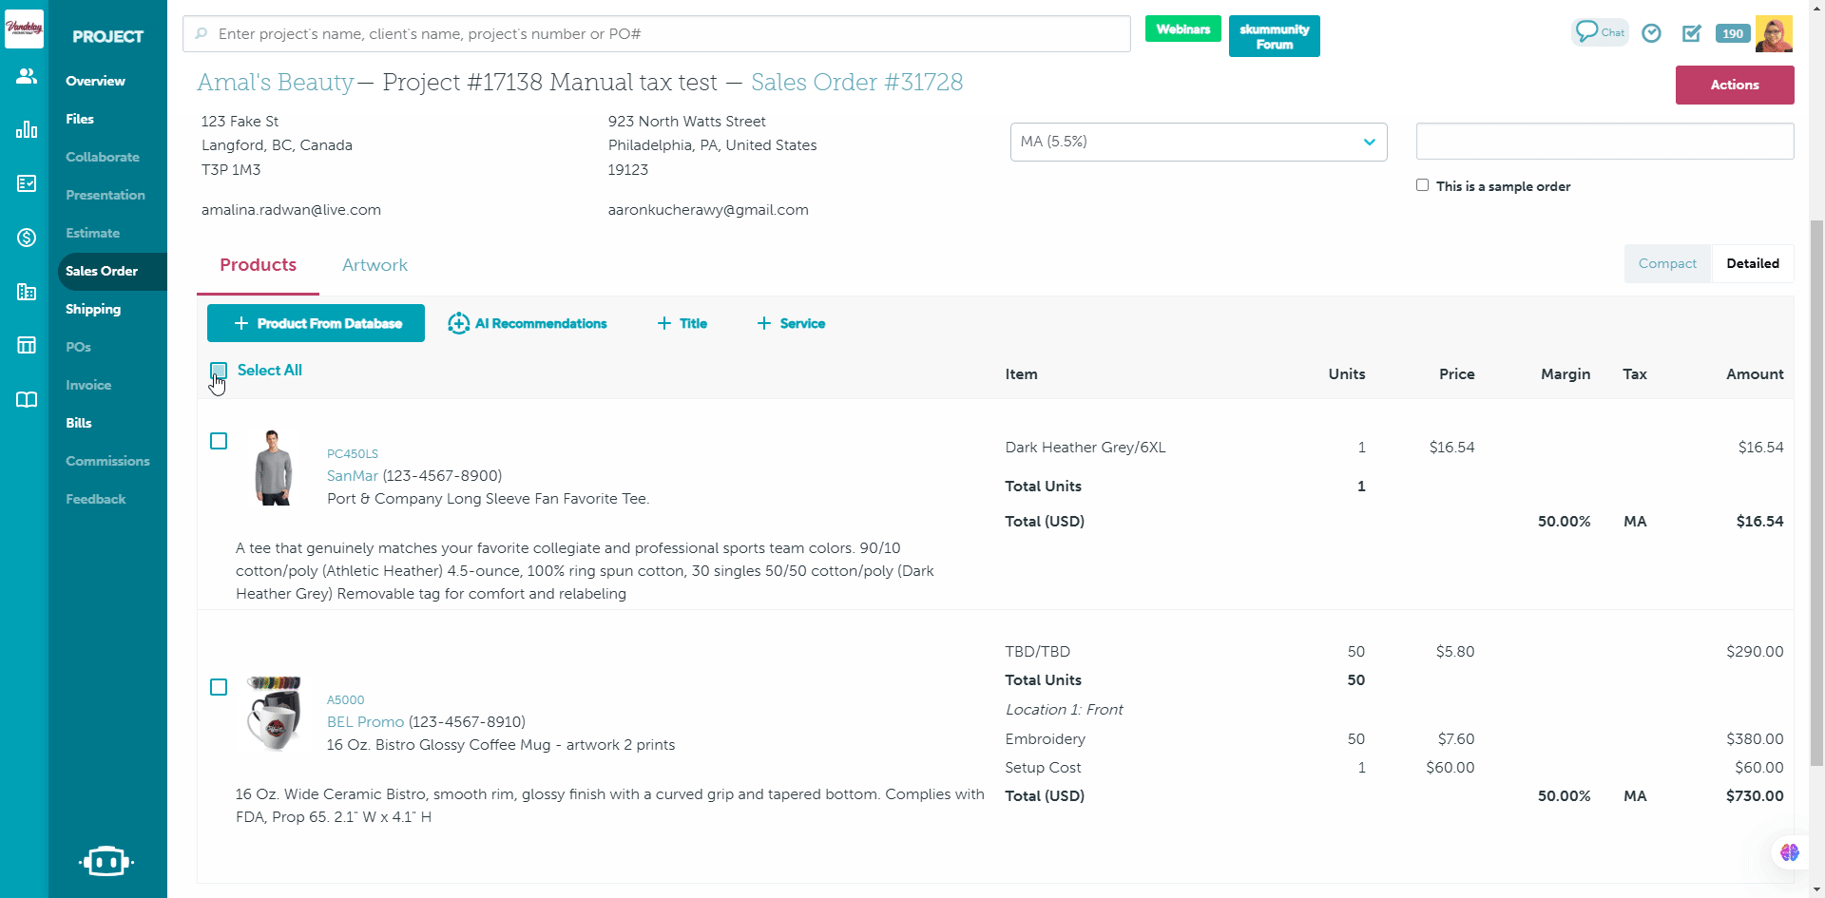Click the dollar sign finance icon

27,238
